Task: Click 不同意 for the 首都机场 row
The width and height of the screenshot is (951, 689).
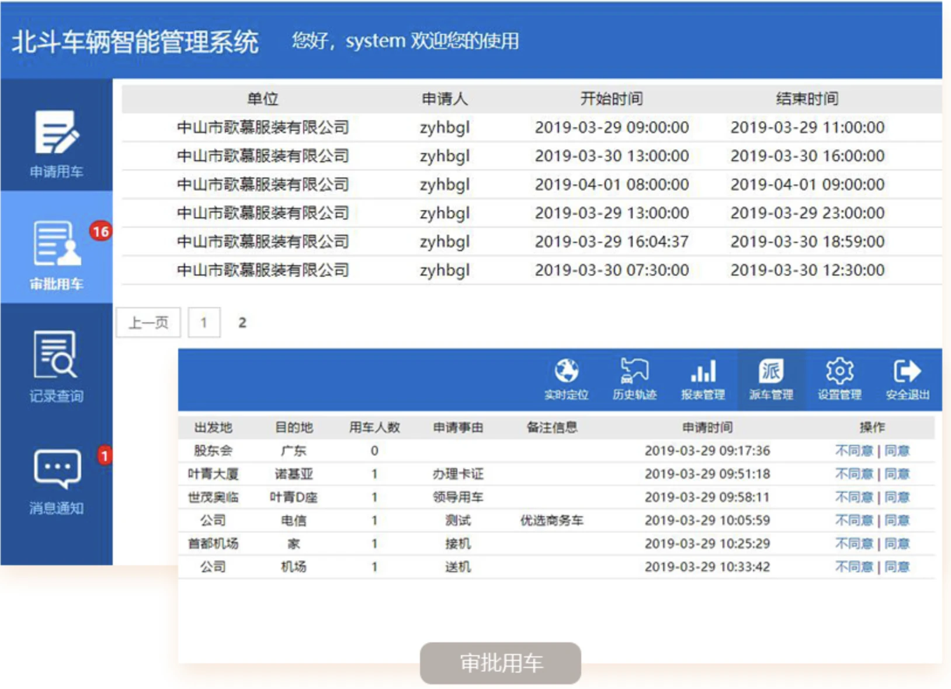Action: point(853,544)
